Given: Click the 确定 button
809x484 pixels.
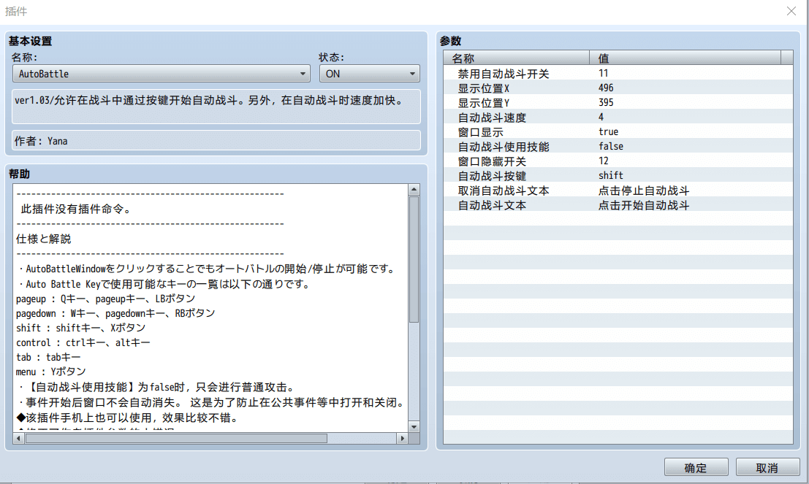Looking at the screenshot, I should tap(696, 467).
